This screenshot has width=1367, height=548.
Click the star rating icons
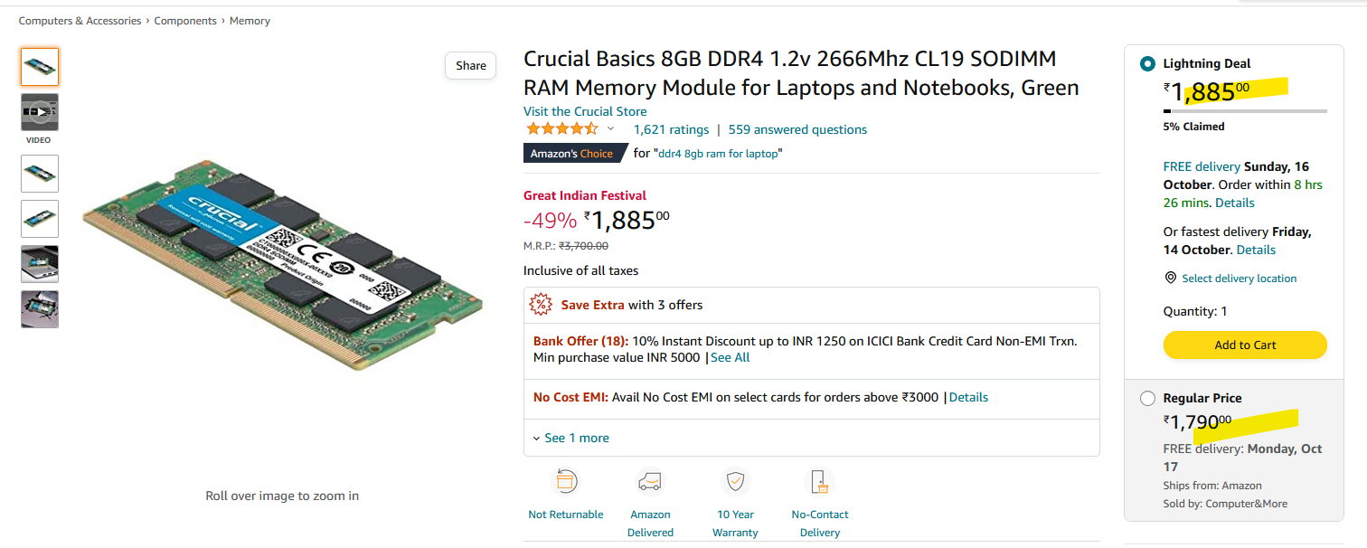pos(561,129)
